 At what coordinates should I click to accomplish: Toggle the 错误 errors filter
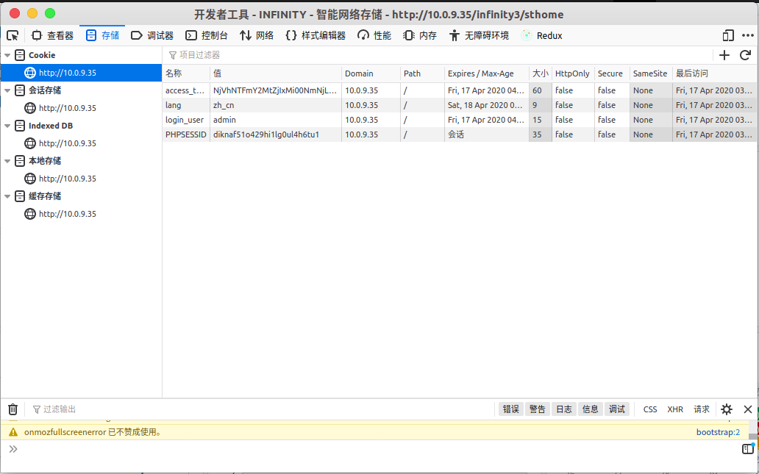point(510,409)
